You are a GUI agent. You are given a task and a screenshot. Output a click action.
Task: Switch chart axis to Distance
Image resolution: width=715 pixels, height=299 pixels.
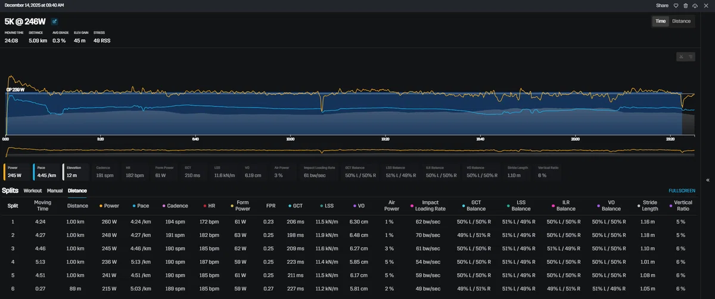coord(681,21)
